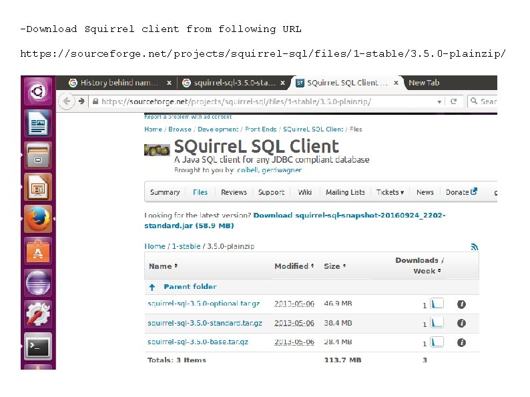
Task: Switch to New Tab
Action: pyautogui.click(x=424, y=83)
